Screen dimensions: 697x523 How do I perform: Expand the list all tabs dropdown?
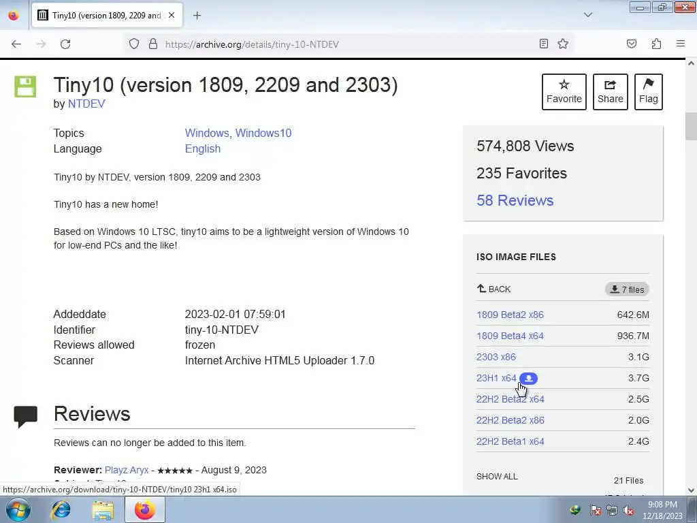(x=587, y=15)
